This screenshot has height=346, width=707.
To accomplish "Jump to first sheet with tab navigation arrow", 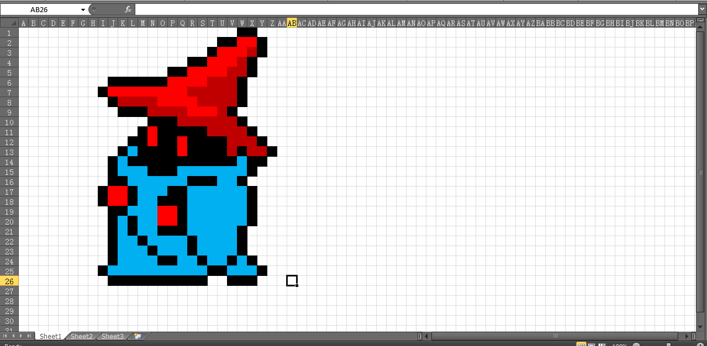I will tap(5, 336).
